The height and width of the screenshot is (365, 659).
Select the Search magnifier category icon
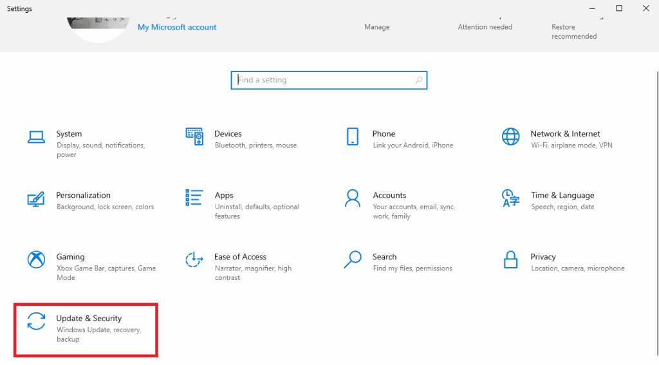click(x=353, y=260)
